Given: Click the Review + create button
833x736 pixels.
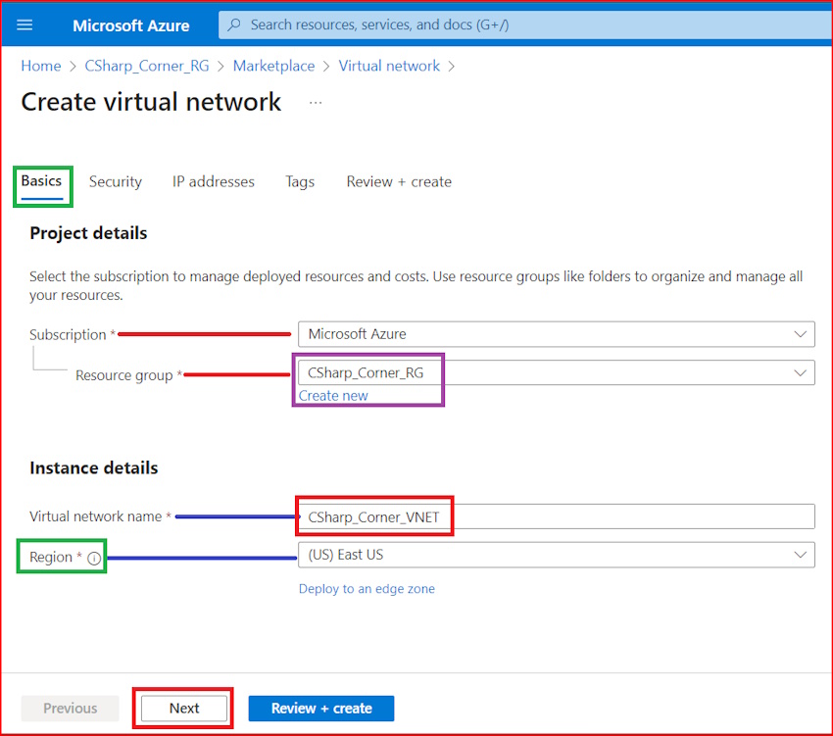Looking at the screenshot, I should pyautogui.click(x=320, y=708).
